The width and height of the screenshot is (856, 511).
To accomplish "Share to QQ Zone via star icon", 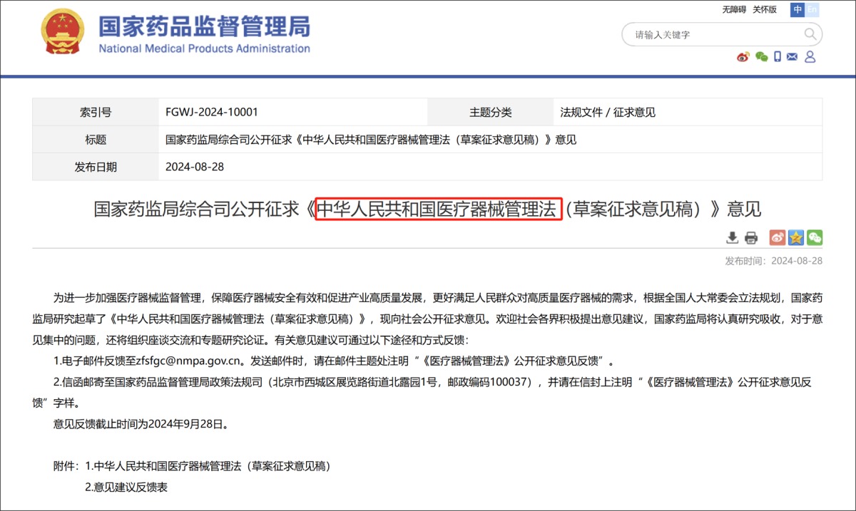I will [x=795, y=237].
